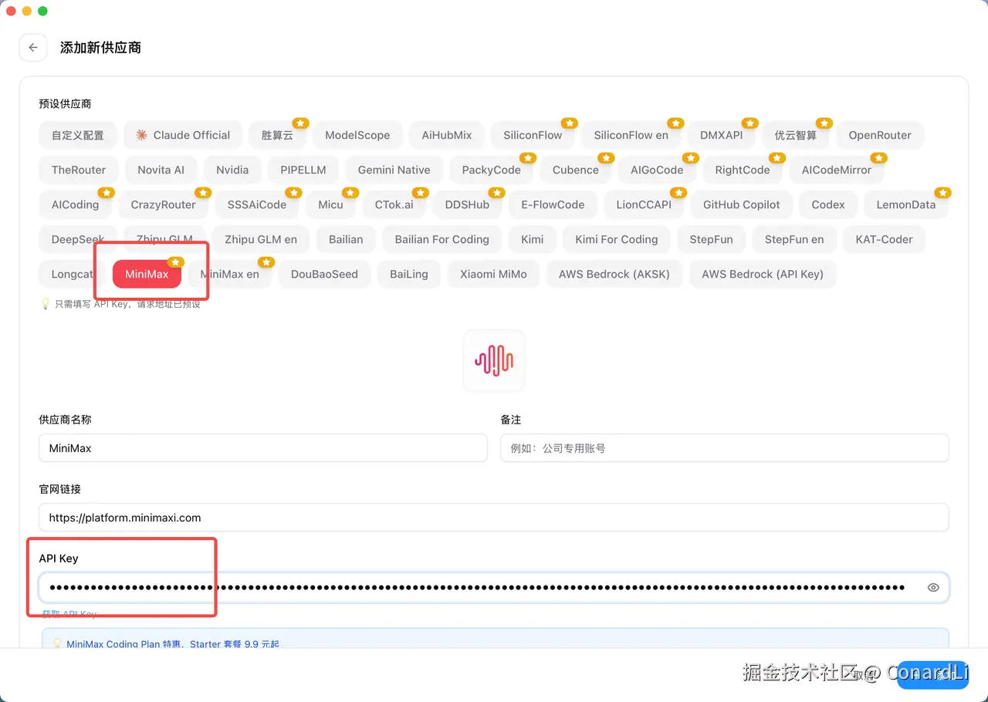Pick the LionCCAPI preset
988x702 pixels.
pos(644,204)
